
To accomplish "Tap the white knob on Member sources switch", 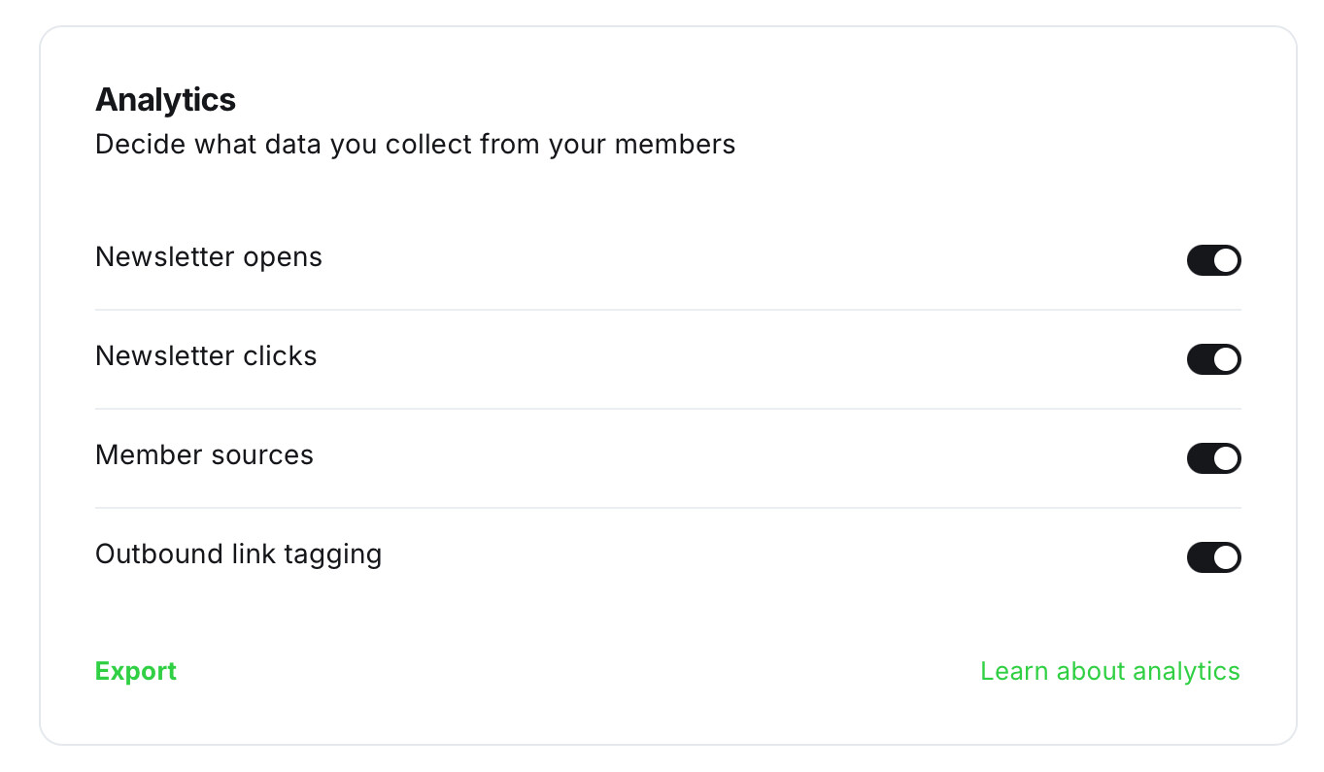I will tap(1226, 458).
